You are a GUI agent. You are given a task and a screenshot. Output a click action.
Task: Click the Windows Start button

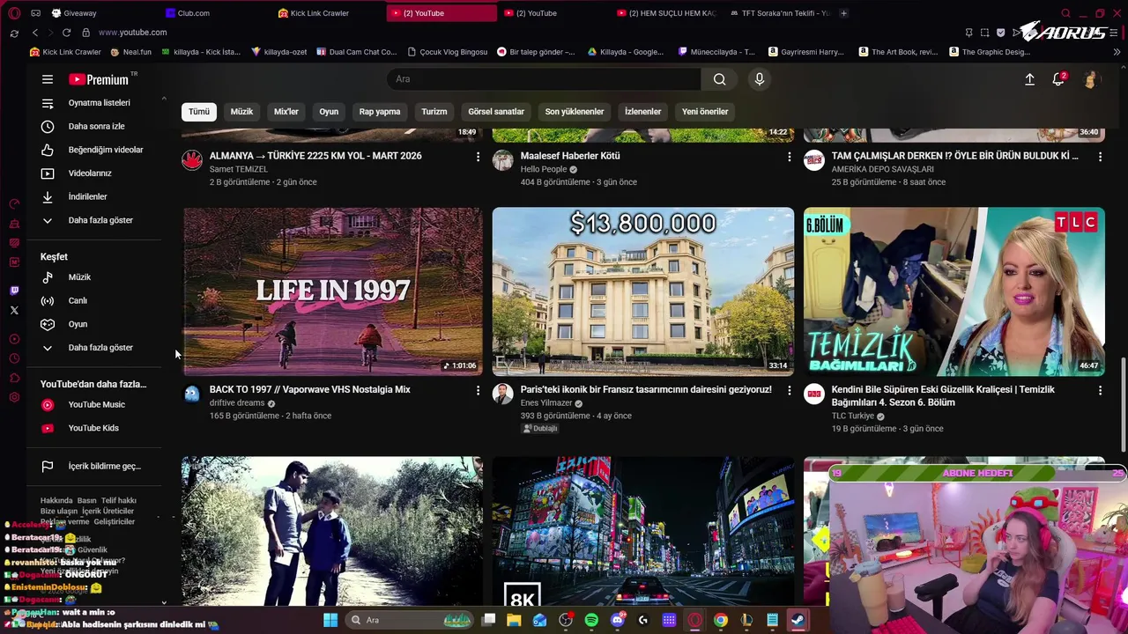(x=330, y=620)
